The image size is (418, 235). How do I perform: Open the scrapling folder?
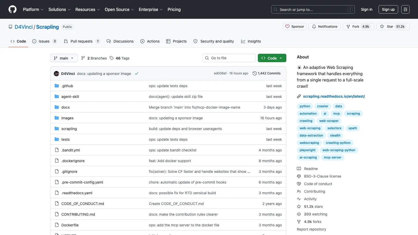(x=69, y=129)
